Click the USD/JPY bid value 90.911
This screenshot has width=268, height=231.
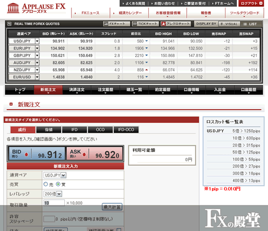pos(58,41)
